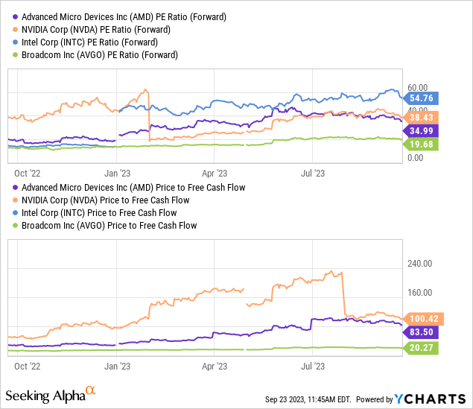Click the green 19.68 value tag
Image resolution: width=473 pixels, height=409 pixels.
point(421,145)
